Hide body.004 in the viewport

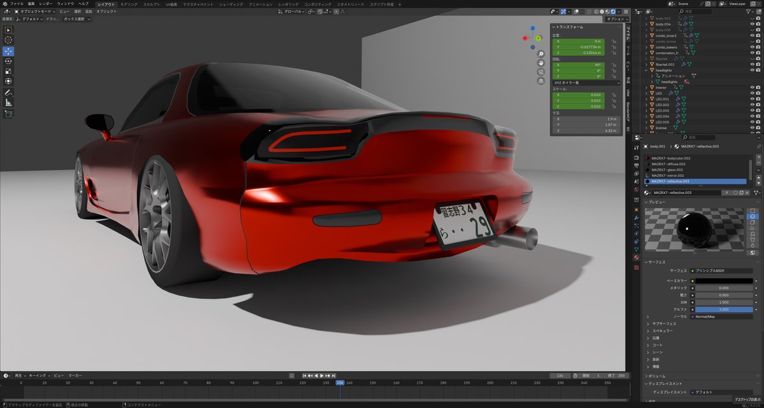point(751,24)
